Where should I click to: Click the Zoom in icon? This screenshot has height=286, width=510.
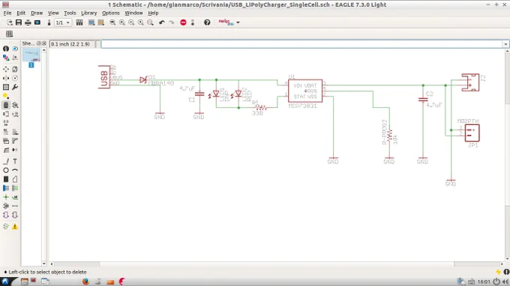(x=122, y=22)
